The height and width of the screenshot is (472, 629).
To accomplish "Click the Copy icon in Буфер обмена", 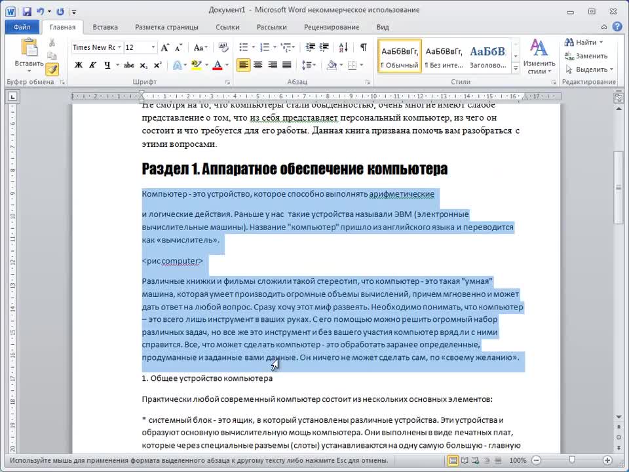I will click(x=52, y=56).
